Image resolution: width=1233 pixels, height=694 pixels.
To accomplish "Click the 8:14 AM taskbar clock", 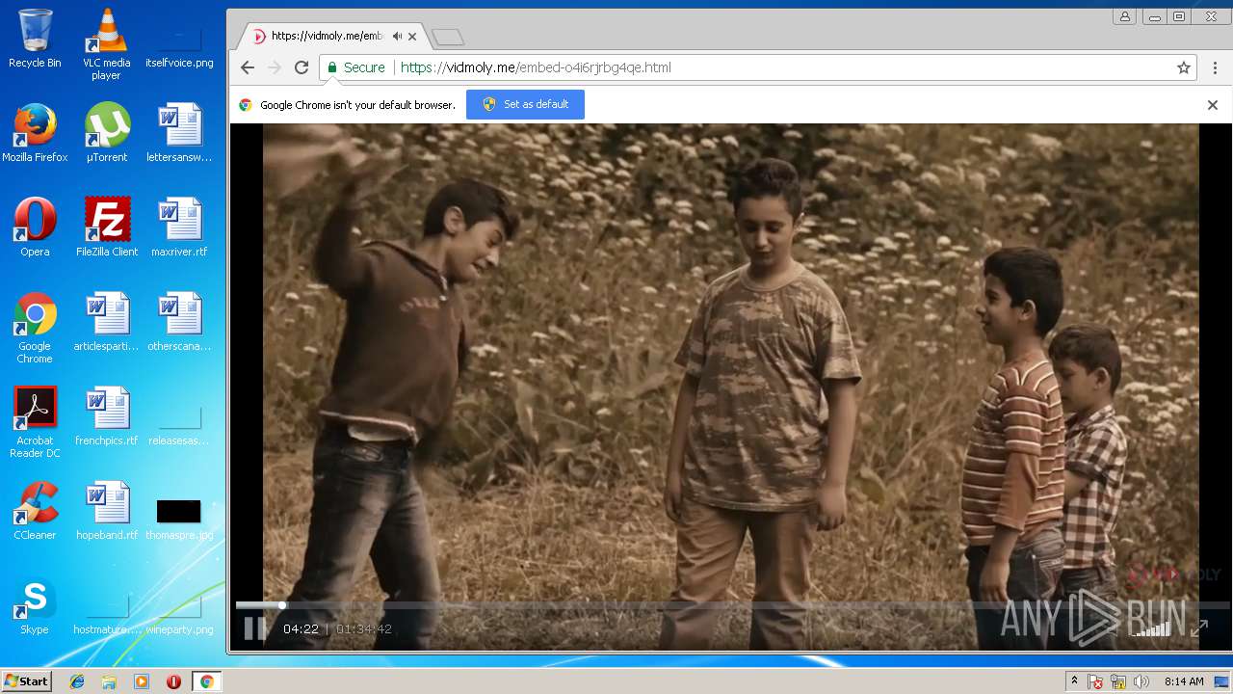I will 1184,681.
